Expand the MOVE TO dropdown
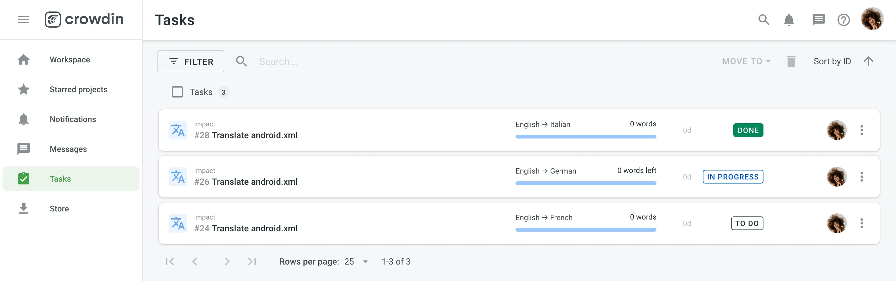The width and height of the screenshot is (896, 281). [746, 61]
